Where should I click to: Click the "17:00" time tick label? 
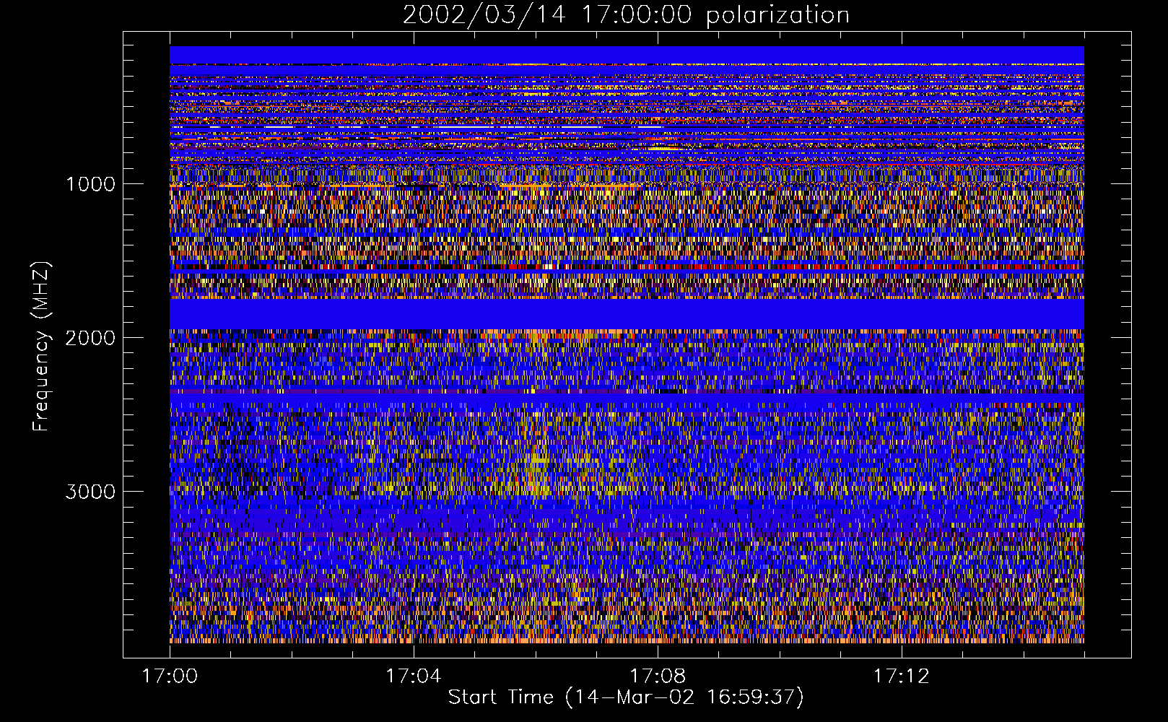pos(170,677)
